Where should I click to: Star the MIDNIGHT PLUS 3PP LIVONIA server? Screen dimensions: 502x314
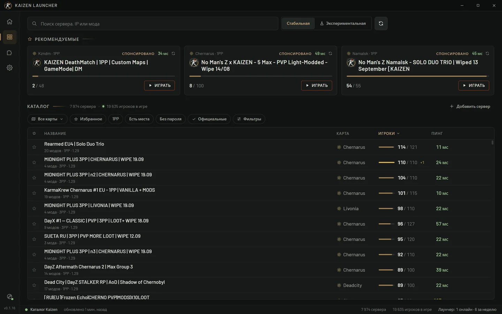tap(34, 208)
